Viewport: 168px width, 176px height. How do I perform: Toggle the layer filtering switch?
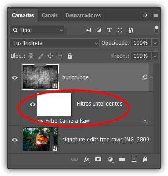pos(157,29)
